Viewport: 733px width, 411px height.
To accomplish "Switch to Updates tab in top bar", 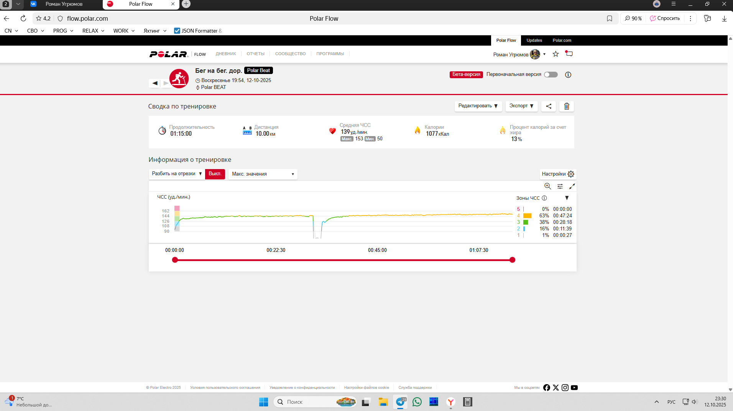I will tap(534, 40).
